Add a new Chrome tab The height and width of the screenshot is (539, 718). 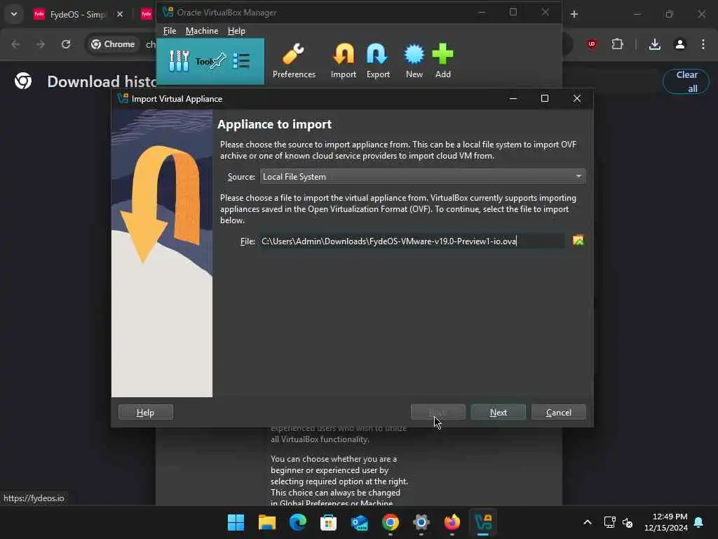pos(574,14)
